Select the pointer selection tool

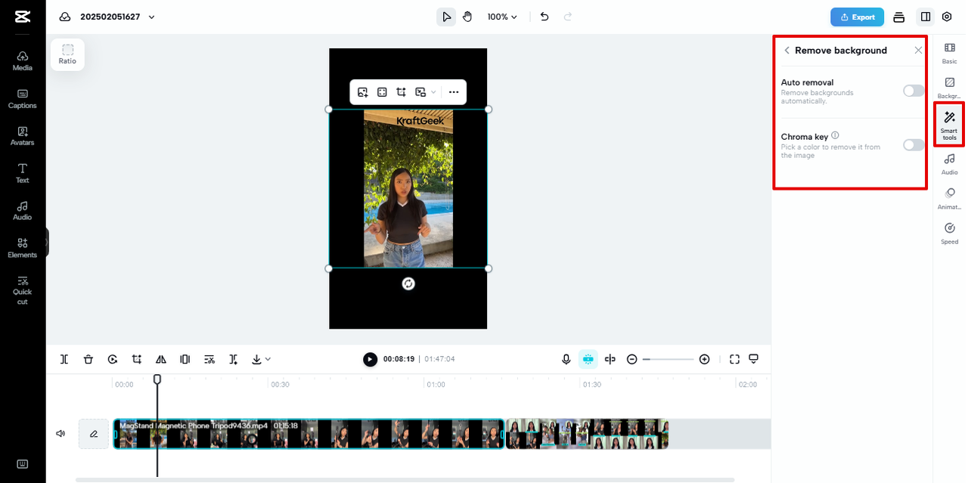[446, 17]
